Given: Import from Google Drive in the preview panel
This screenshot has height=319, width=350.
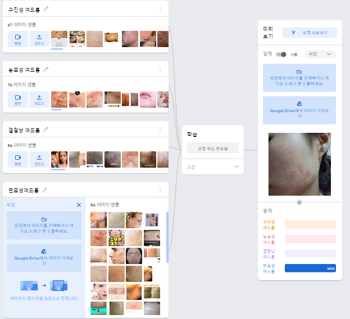Looking at the screenshot, I should [299, 110].
